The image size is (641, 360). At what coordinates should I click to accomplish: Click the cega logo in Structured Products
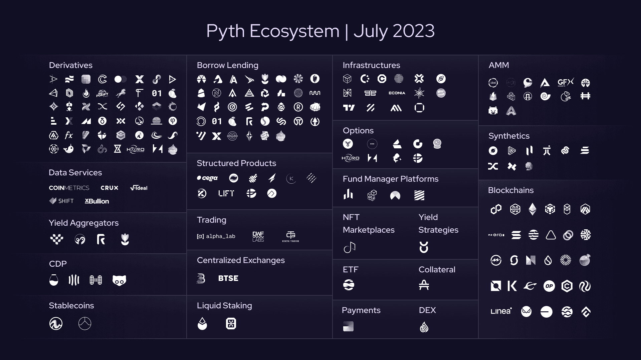(207, 178)
